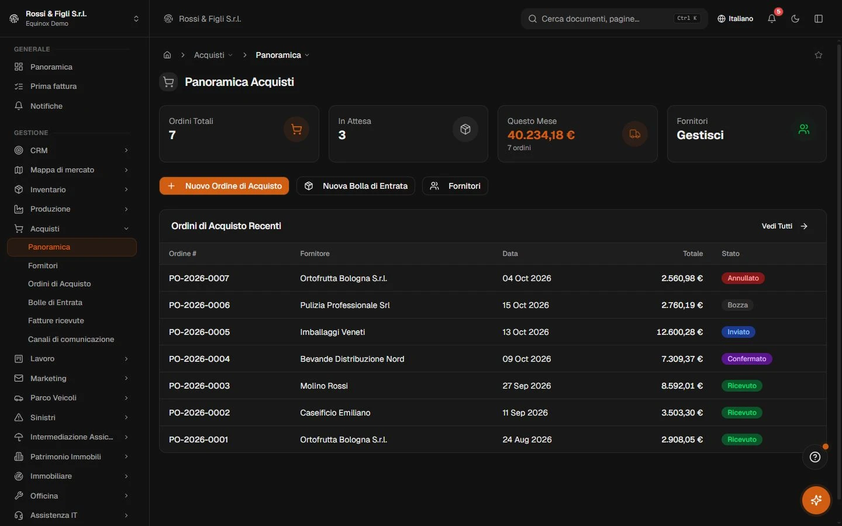842x526 pixels.
Task: Click the Sinistri warning triangle icon
Action: (19, 417)
